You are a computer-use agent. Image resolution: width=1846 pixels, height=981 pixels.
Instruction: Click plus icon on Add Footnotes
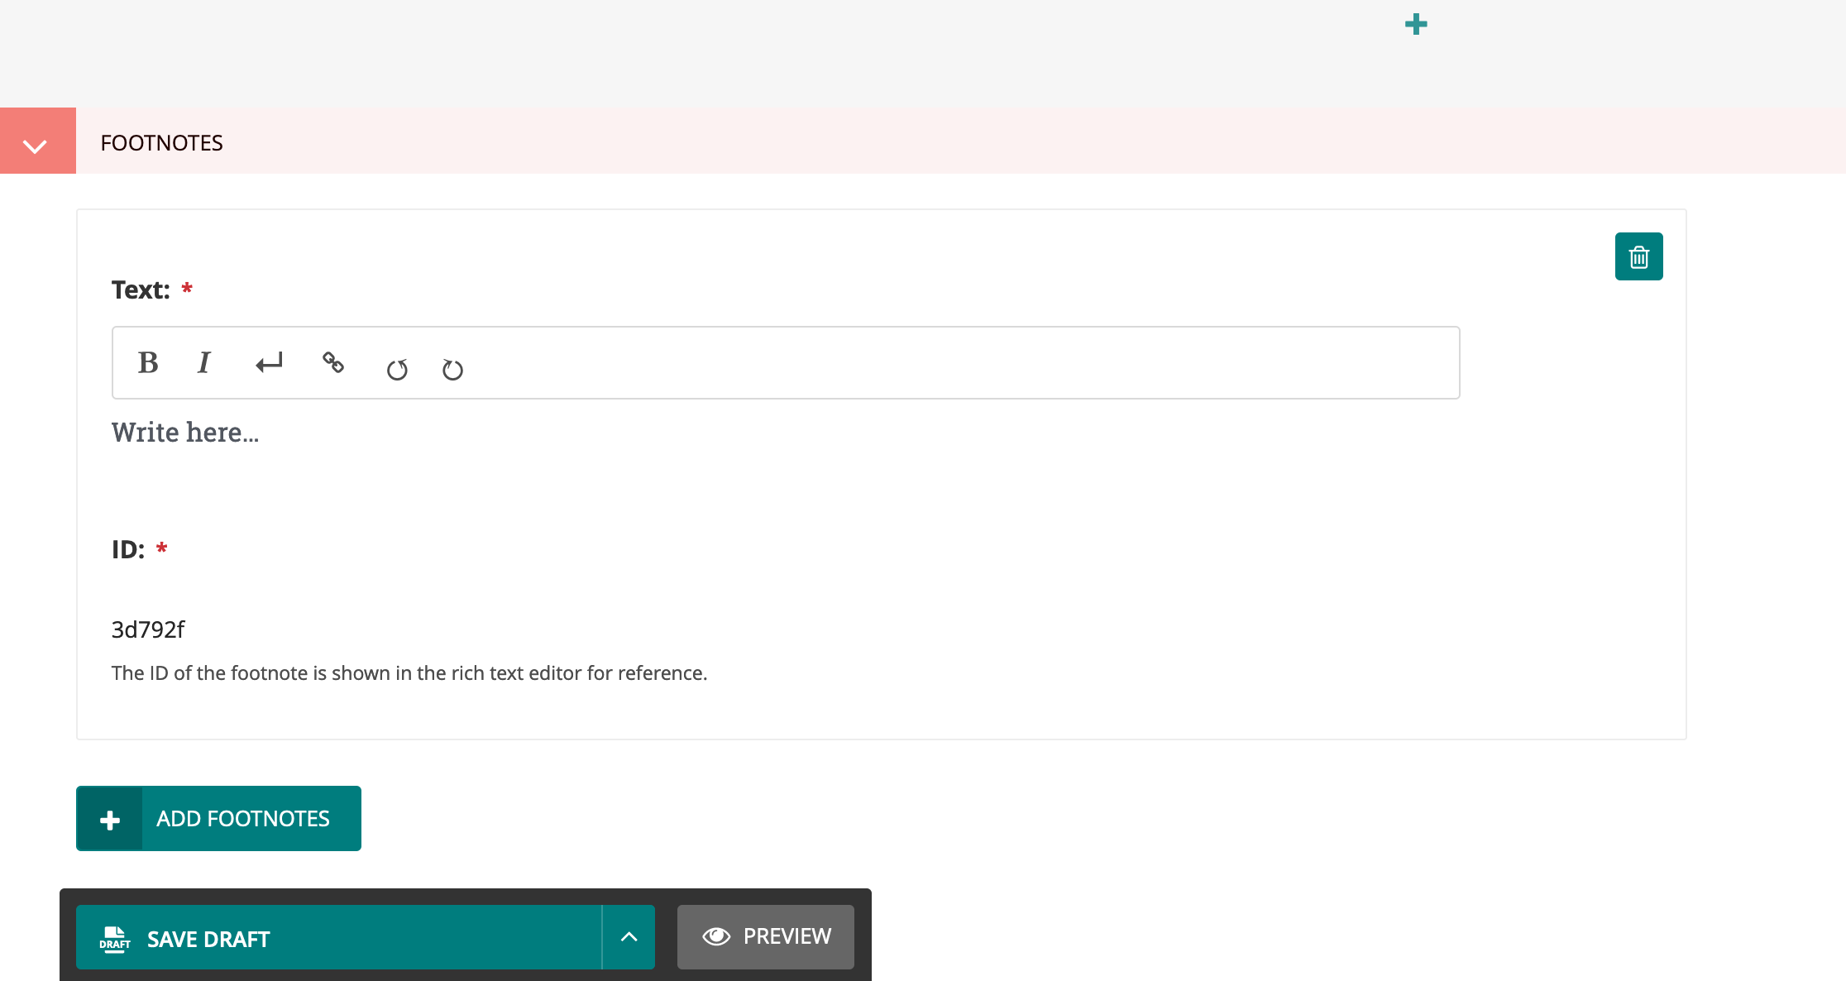point(110,820)
